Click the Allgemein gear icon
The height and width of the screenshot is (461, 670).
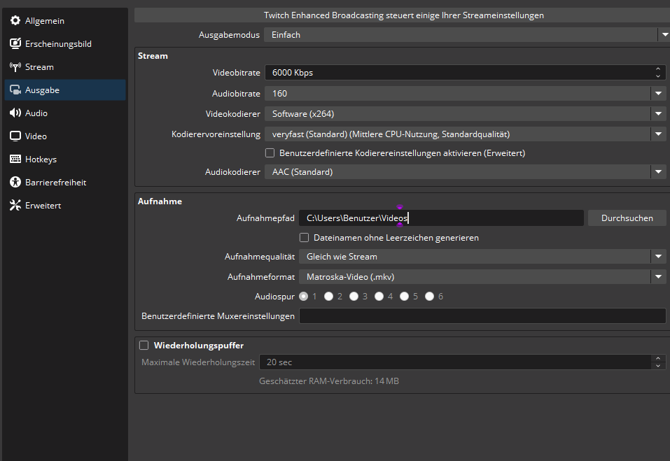tap(15, 21)
